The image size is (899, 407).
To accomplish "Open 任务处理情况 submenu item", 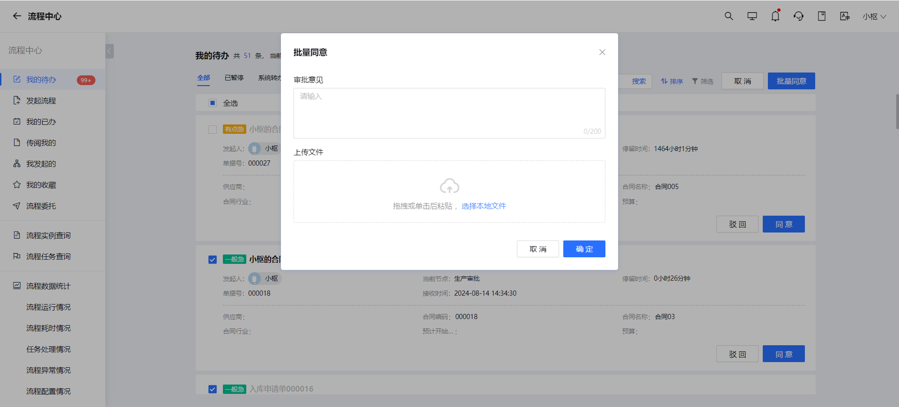I will click(52, 349).
